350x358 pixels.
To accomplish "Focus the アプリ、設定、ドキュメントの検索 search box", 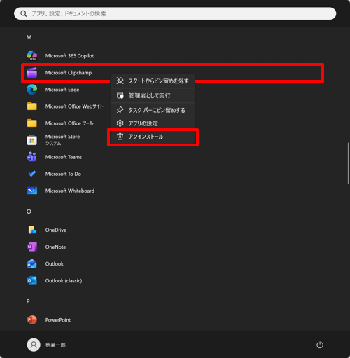I will [175, 13].
